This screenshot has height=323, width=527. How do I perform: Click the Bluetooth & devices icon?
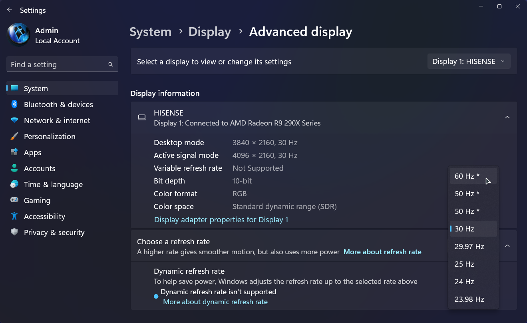[x=14, y=104]
